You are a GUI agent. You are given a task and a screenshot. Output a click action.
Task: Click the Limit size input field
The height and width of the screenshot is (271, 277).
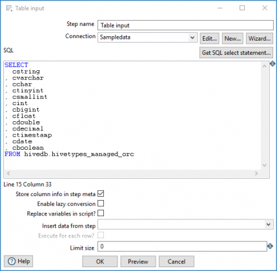(x=182, y=246)
